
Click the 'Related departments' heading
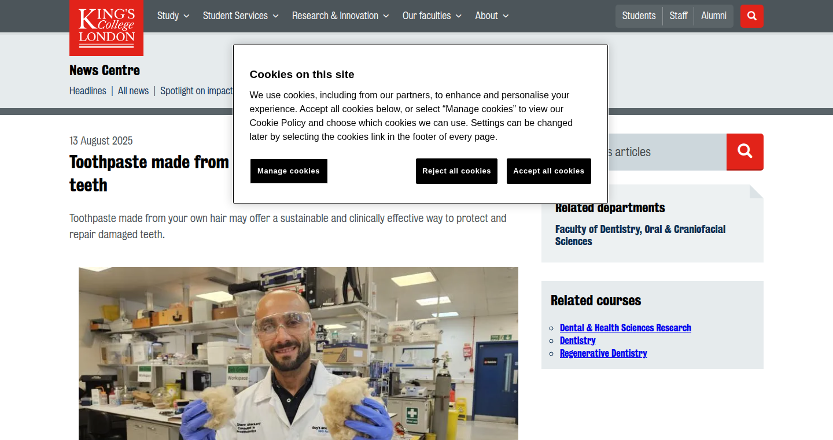tap(610, 208)
